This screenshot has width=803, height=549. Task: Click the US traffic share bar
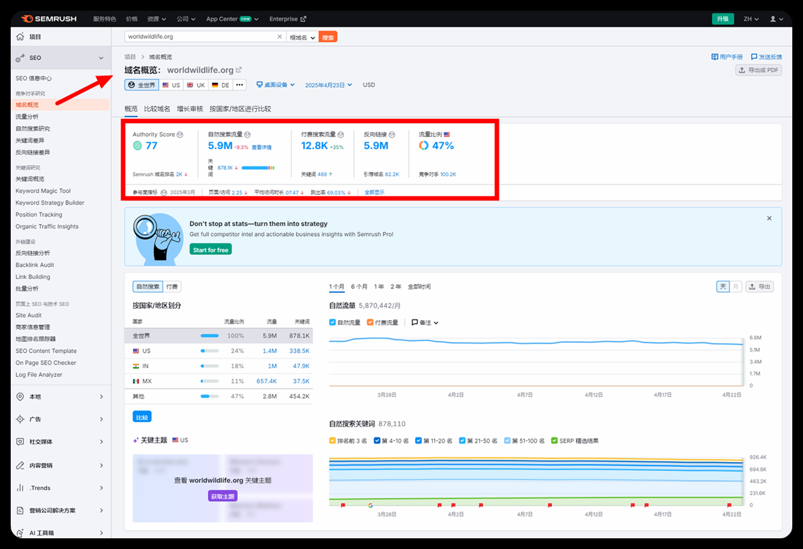tap(209, 350)
